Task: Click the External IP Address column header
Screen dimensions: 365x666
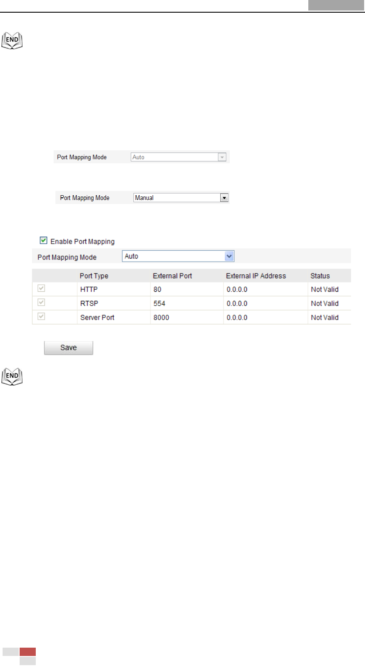Action: point(256,276)
